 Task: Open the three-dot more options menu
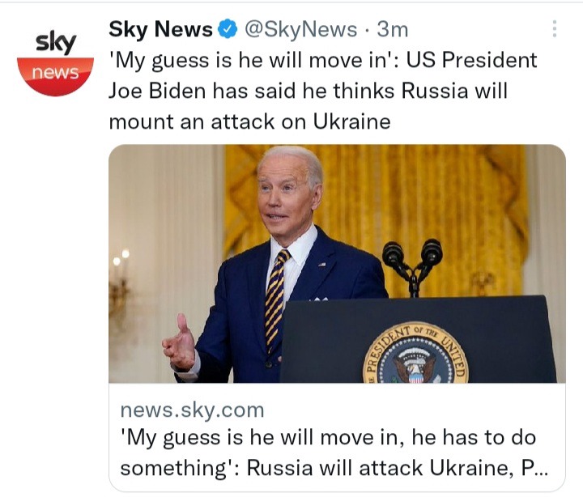(x=555, y=28)
